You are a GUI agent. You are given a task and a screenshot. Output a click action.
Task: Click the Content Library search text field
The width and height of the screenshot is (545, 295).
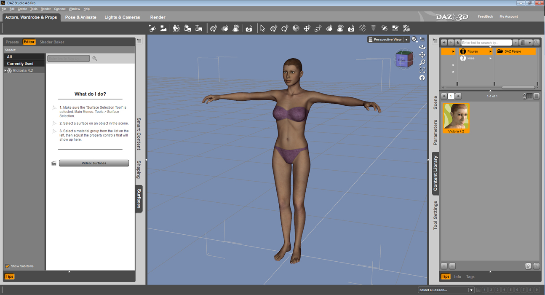point(486,43)
